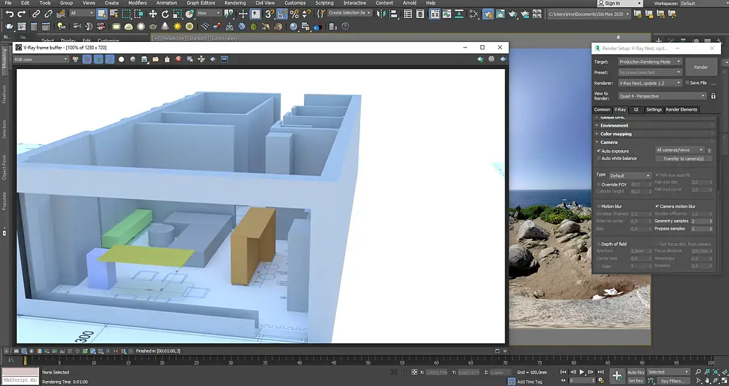
Task: Click the sun light icon in second toolbar
Action: (x=177, y=27)
